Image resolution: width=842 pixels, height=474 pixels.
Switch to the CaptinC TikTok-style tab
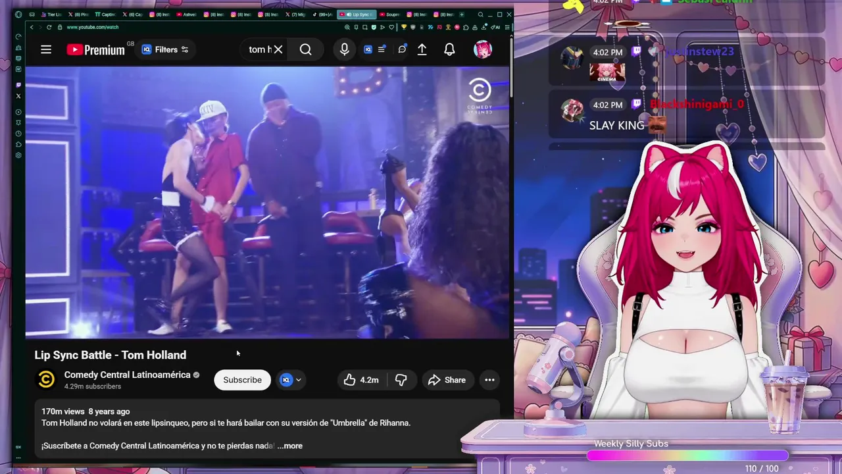[x=105, y=14]
